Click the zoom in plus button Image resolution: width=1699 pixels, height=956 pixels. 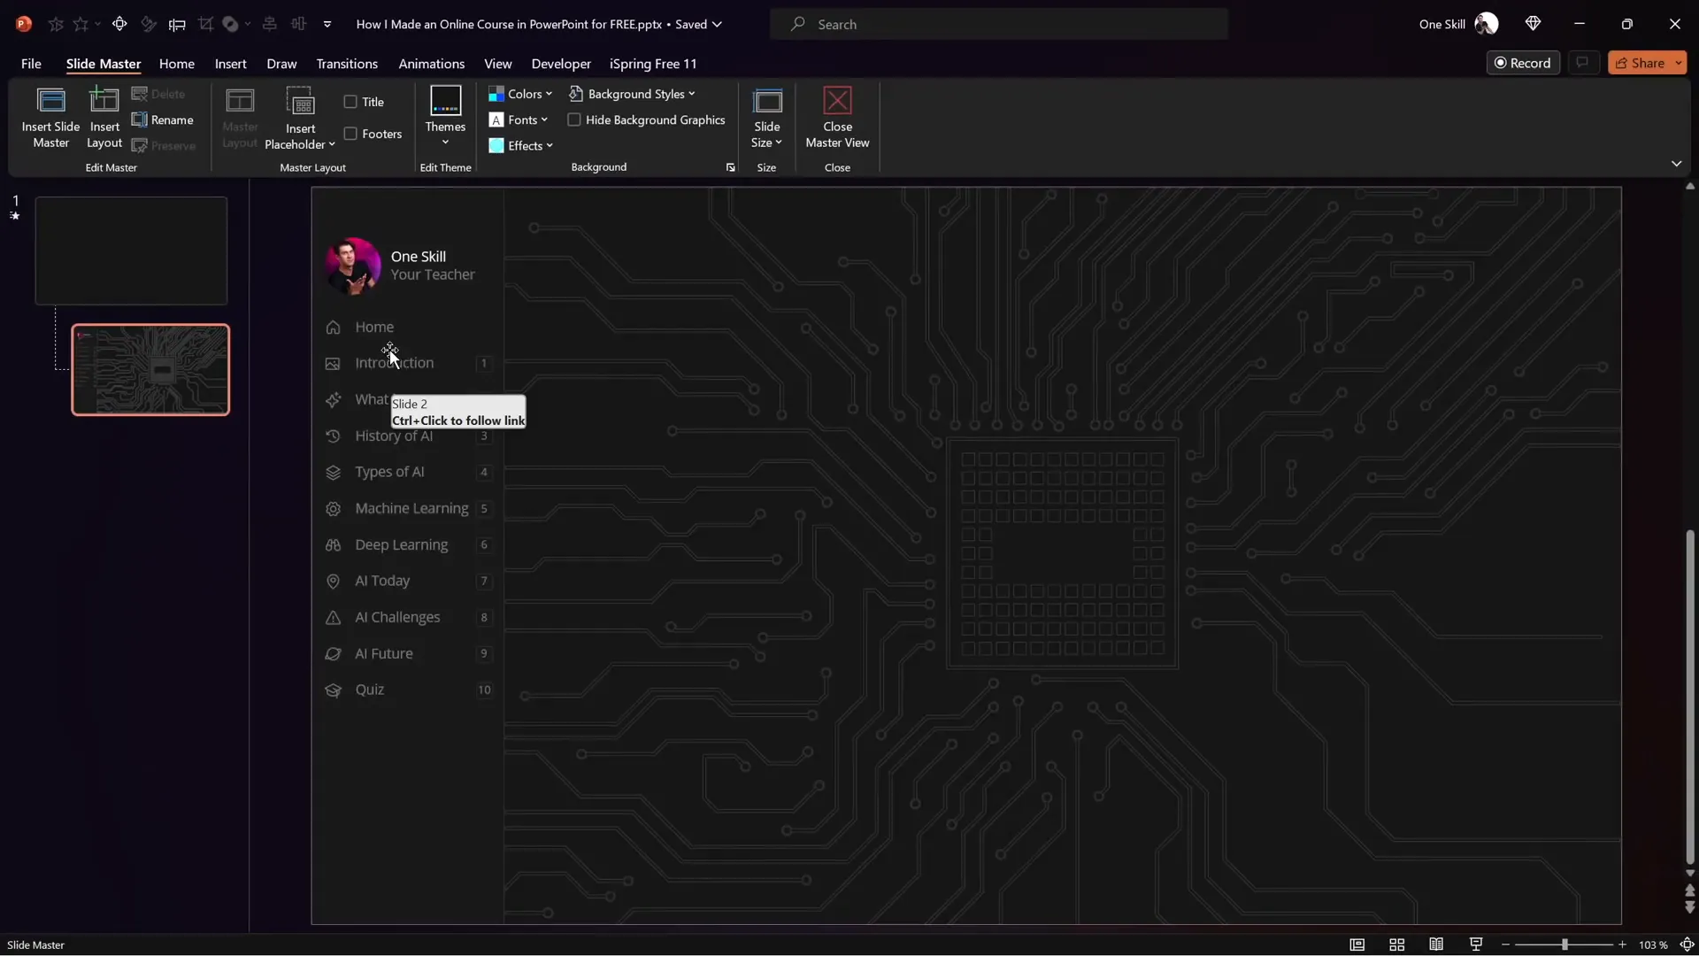point(1622,944)
